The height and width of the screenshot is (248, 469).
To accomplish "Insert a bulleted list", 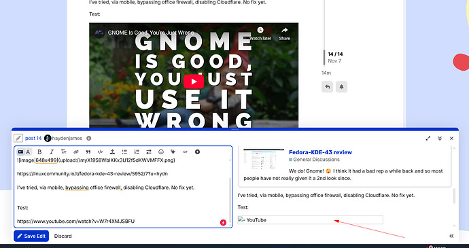I will [x=125, y=152].
